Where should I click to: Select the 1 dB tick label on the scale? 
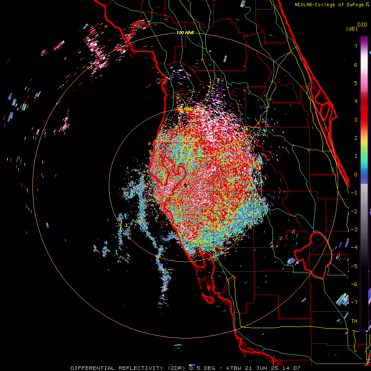point(356,156)
